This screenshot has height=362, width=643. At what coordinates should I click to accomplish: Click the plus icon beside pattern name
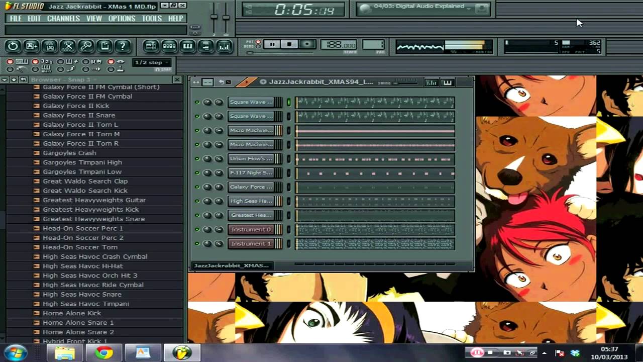tap(263, 82)
